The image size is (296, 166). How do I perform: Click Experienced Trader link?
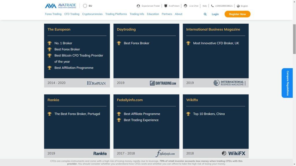[x=151, y=6]
